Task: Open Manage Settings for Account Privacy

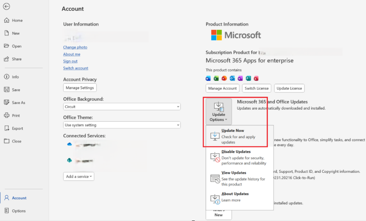Action: pyautogui.click(x=80, y=88)
